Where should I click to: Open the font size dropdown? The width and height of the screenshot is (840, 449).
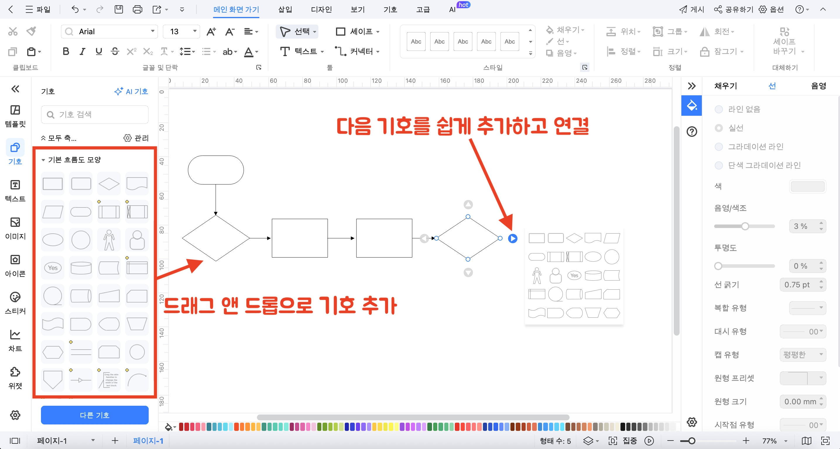[194, 31]
